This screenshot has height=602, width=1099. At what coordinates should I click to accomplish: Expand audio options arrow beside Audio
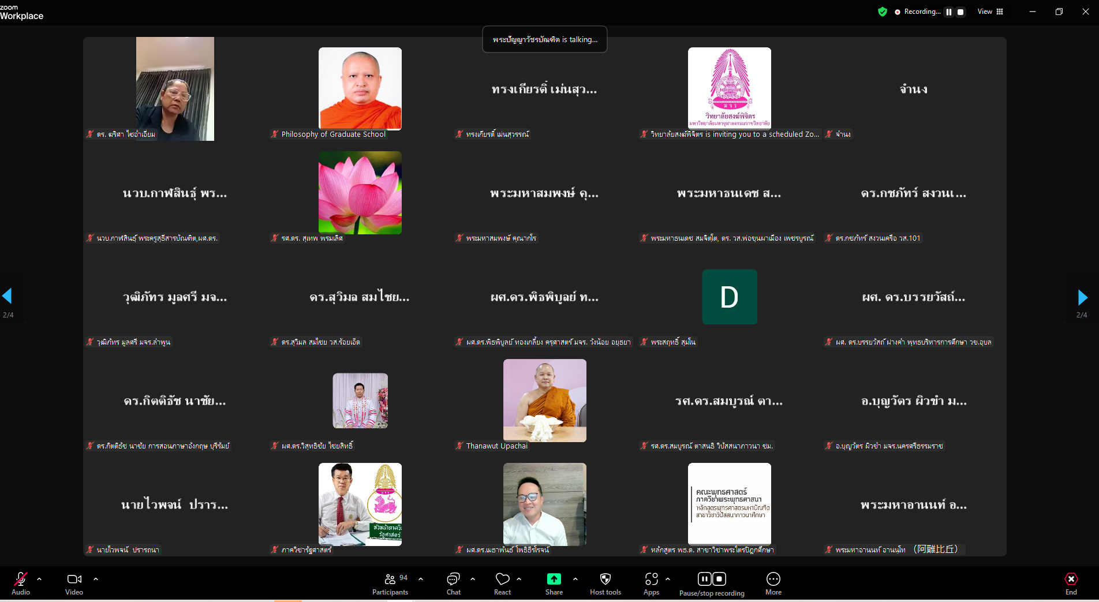39,578
